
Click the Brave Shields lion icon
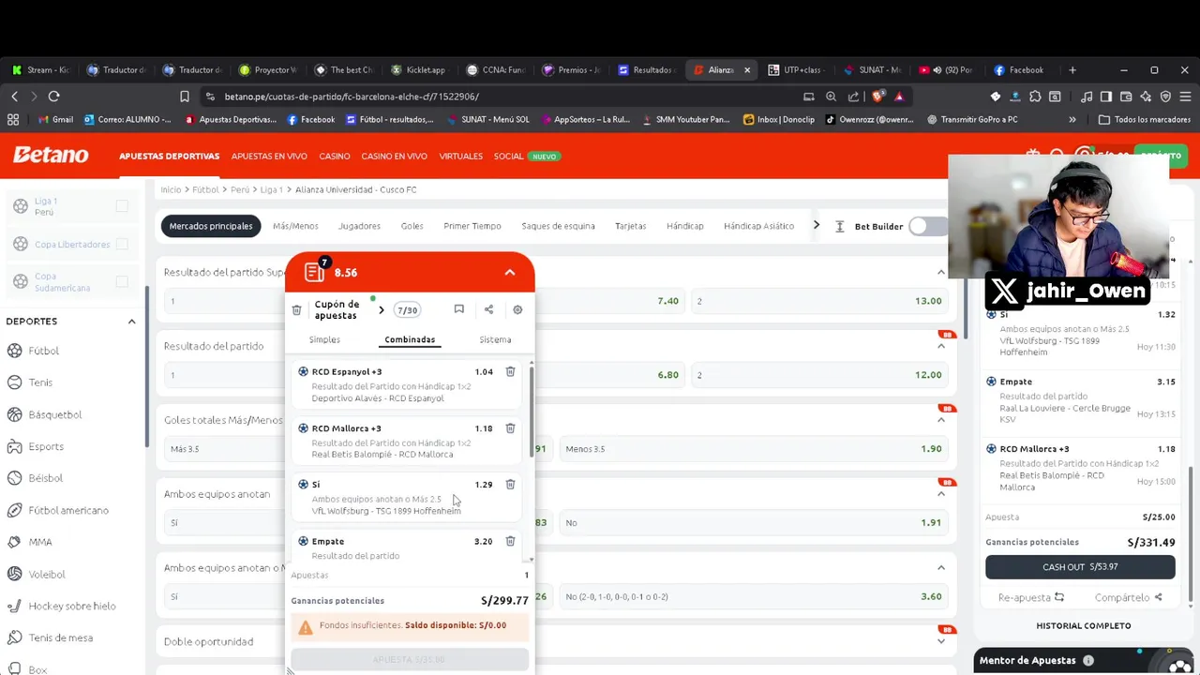point(878,97)
